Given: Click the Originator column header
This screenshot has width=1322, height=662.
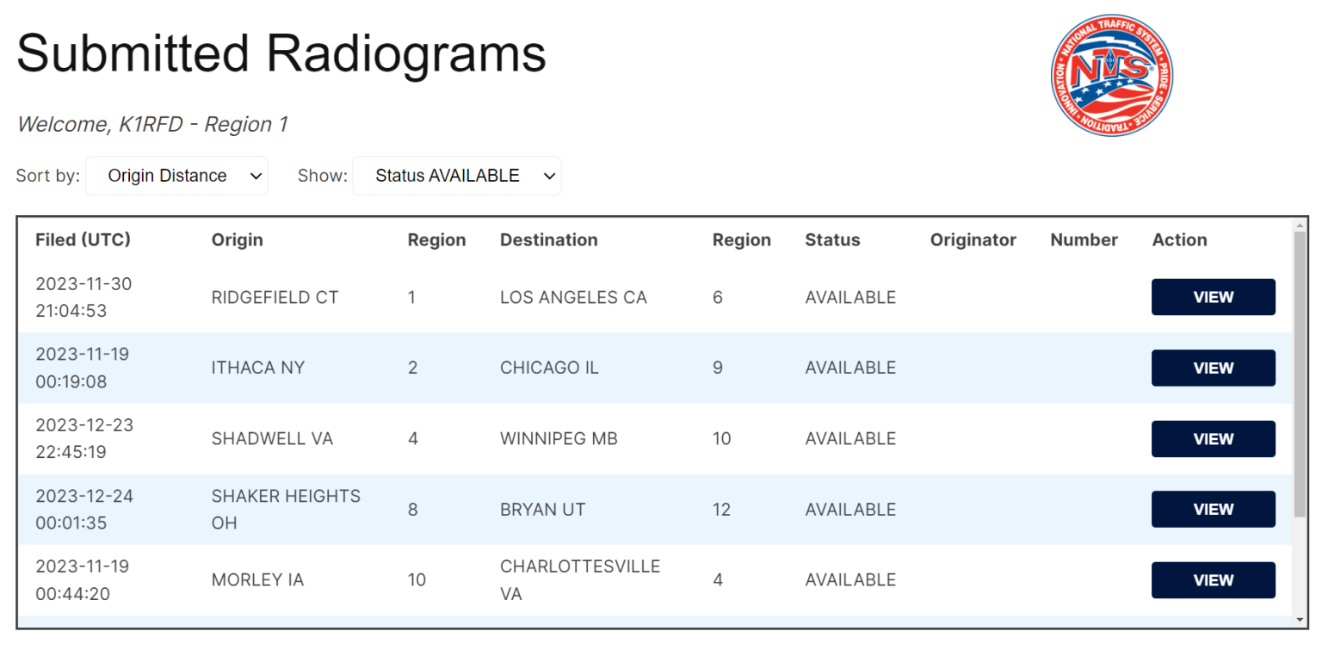Looking at the screenshot, I should [x=973, y=239].
